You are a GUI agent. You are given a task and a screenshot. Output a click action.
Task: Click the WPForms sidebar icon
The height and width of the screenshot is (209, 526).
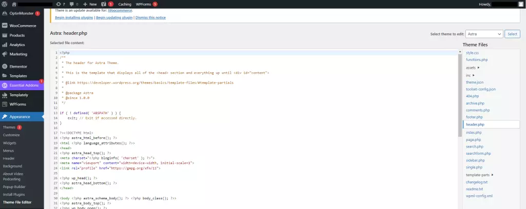(x=5, y=104)
